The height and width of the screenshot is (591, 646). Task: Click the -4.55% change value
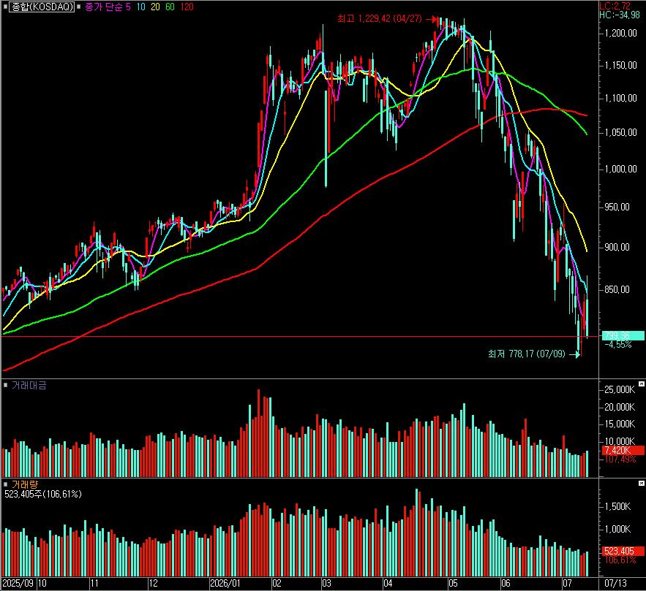click(618, 345)
